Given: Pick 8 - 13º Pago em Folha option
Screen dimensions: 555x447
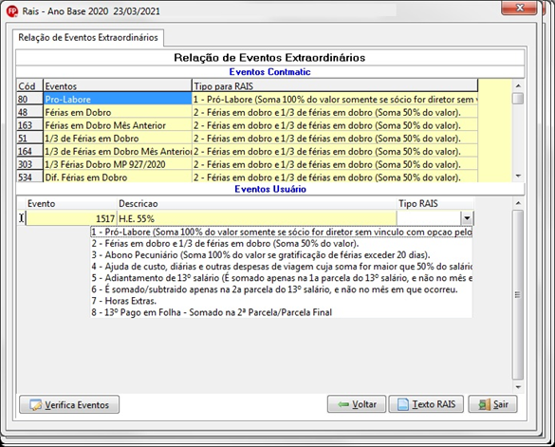Looking at the screenshot, I should click(x=212, y=312).
